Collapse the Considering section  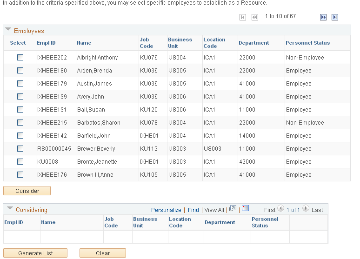(x=10, y=208)
